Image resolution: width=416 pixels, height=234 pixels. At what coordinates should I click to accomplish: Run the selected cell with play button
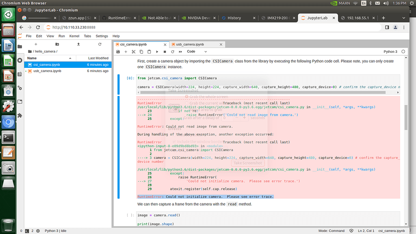pos(157,52)
